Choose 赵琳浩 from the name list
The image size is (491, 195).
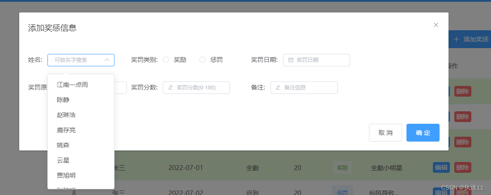tap(81, 115)
